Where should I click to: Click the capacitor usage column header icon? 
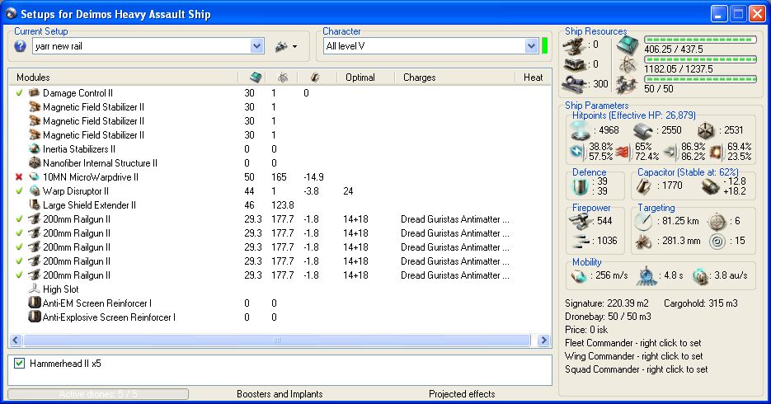click(314, 78)
